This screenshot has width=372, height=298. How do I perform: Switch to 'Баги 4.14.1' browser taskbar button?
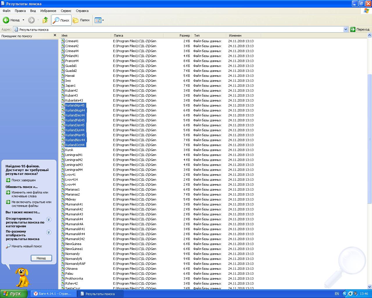[53, 294]
